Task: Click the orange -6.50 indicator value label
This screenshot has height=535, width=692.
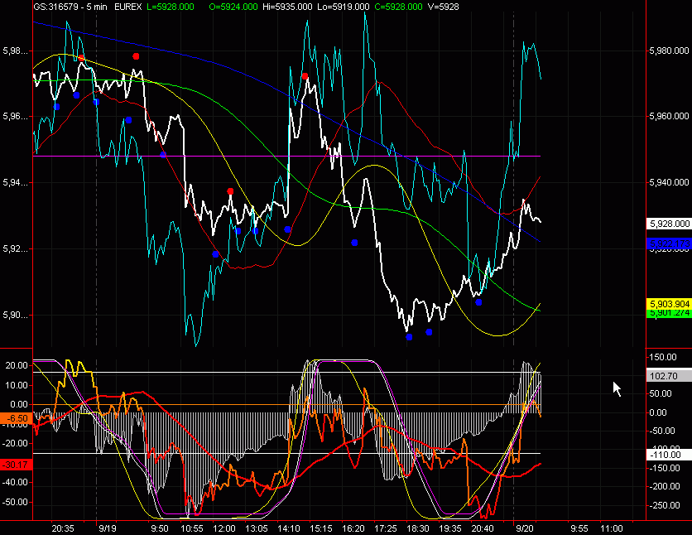Action: [17, 420]
